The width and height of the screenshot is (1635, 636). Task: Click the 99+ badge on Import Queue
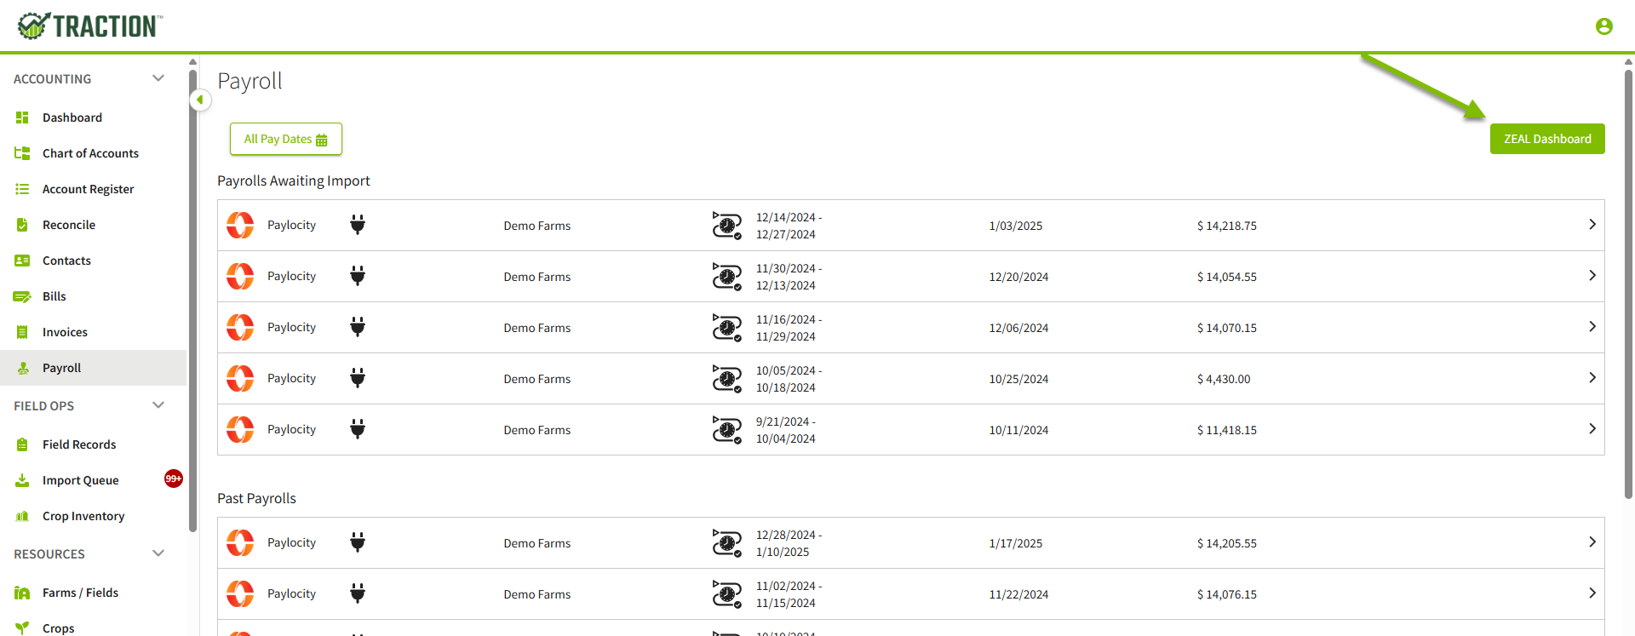[x=174, y=478]
